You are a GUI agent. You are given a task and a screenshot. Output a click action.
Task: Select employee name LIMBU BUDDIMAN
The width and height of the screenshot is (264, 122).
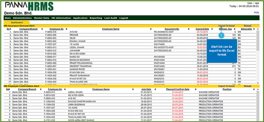77,105
